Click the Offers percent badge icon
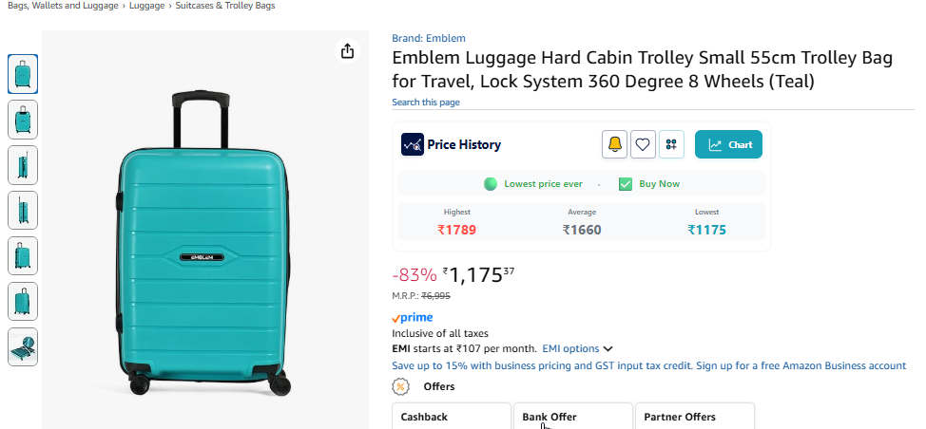 [401, 386]
